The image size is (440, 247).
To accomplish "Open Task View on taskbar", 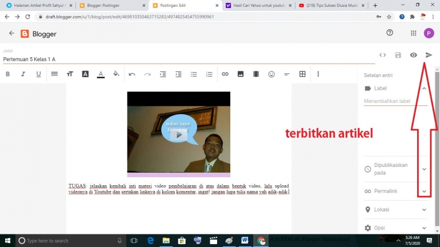I will pos(134,241).
